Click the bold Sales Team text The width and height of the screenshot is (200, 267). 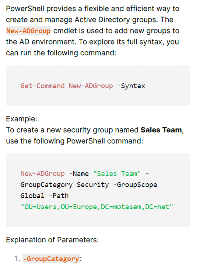pos(161,130)
